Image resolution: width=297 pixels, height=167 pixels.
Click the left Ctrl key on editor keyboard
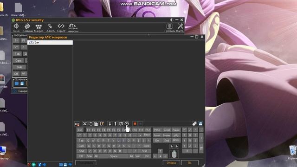point(81,156)
